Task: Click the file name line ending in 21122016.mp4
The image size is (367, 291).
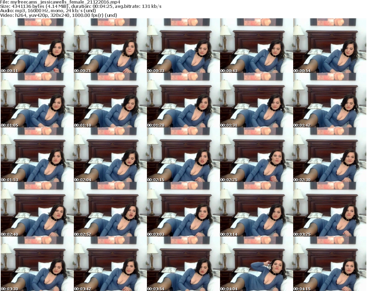Action: pos(60,2)
